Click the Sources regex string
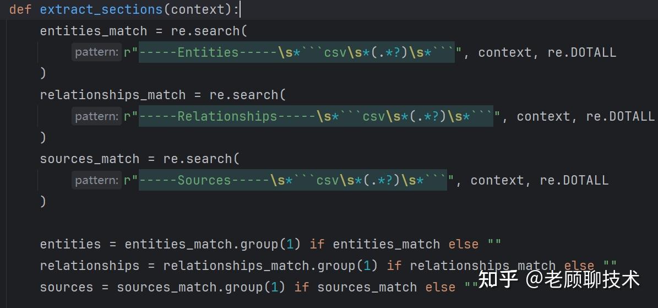This screenshot has width=658, height=308. 289,180
